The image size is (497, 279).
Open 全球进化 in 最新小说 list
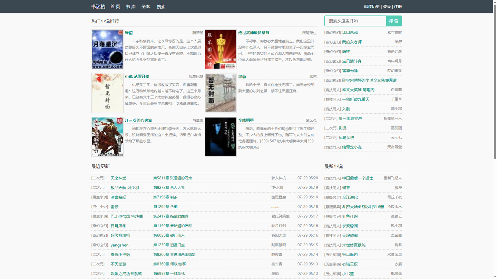pos(350,197)
